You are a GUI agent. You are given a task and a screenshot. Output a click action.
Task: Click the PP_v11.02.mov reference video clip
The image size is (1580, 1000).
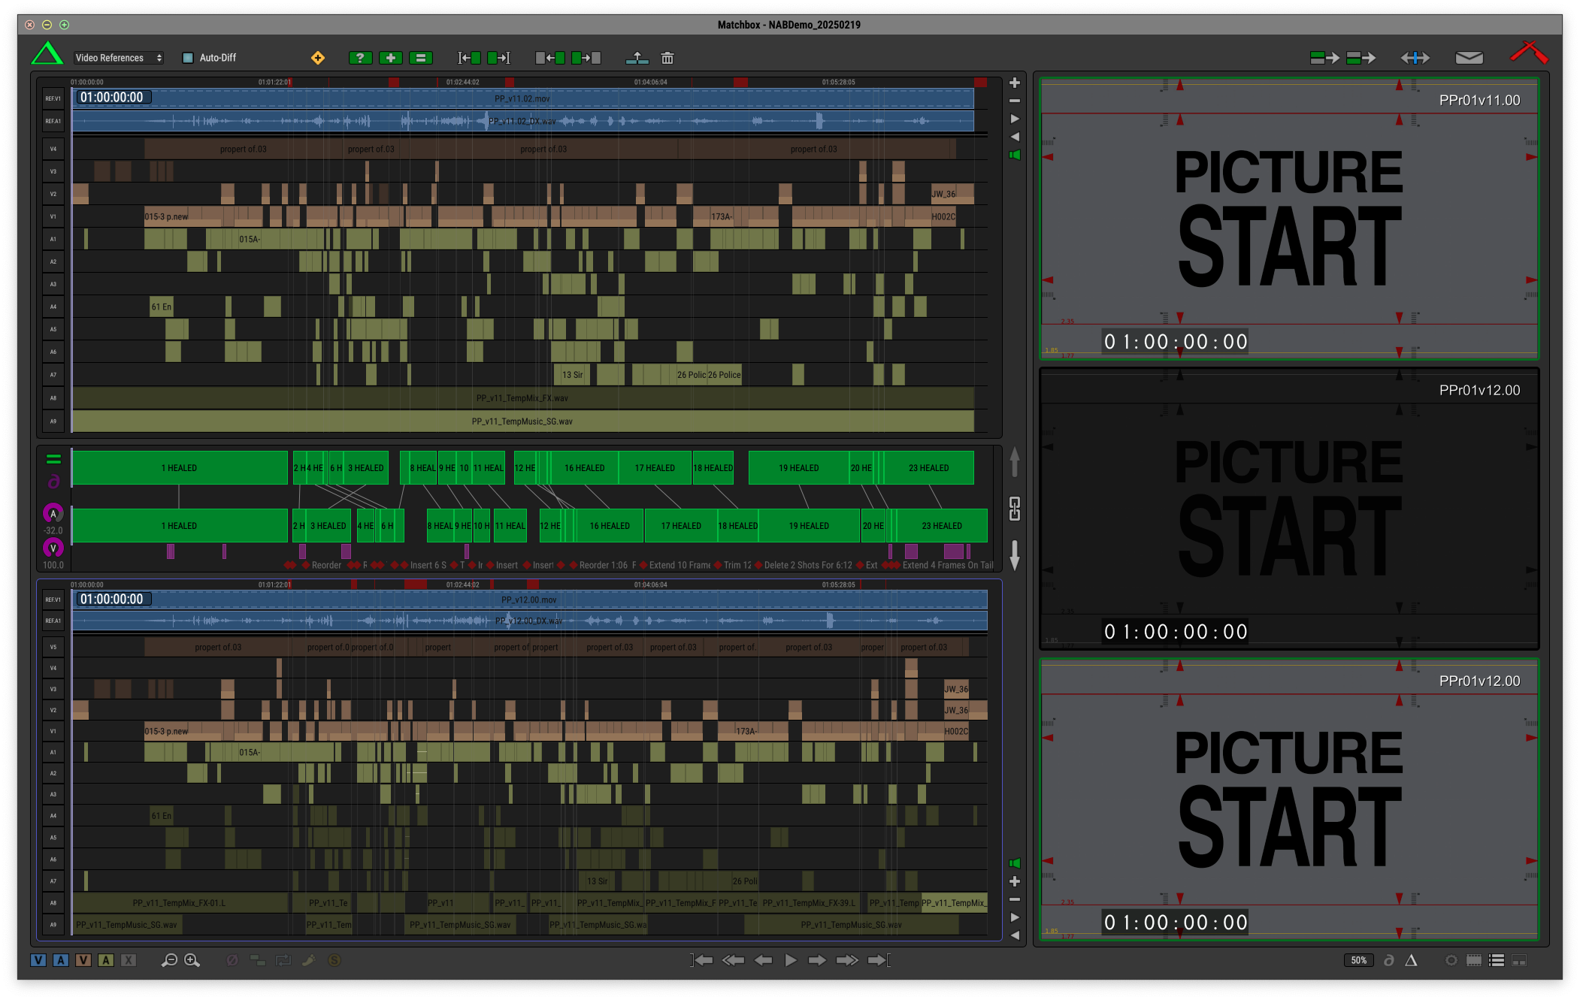(522, 98)
